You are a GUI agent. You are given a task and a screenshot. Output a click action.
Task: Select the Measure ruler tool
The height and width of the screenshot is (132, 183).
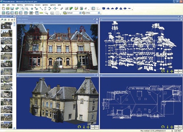(x=61, y=8)
